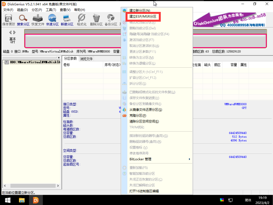
Task: Click the tree panel scroll-right arrow
Action: (x=58, y=186)
